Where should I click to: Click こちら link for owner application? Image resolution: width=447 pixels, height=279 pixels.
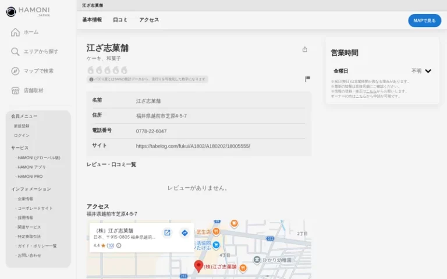[361, 96]
